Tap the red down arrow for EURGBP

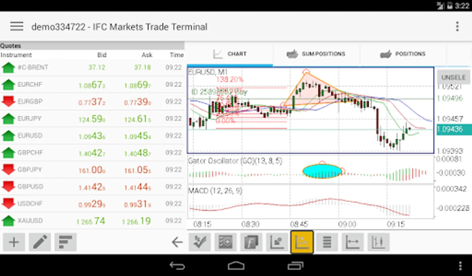click(8, 101)
